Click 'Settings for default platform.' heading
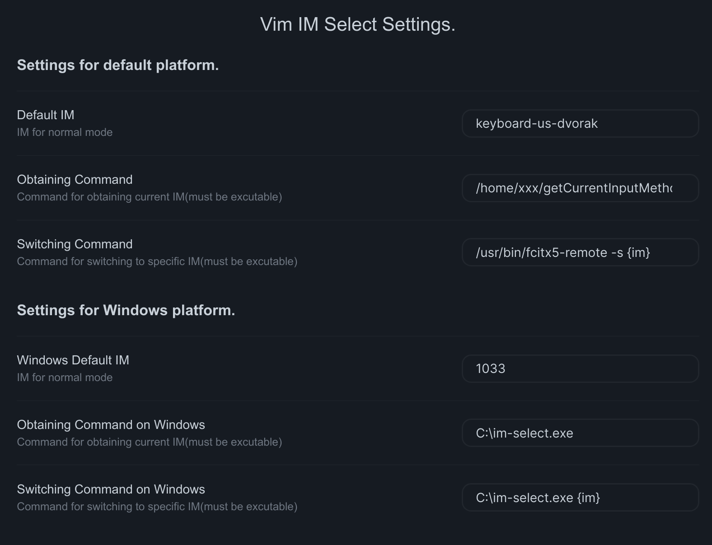Screen dimensions: 712x545 [x=118, y=65]
